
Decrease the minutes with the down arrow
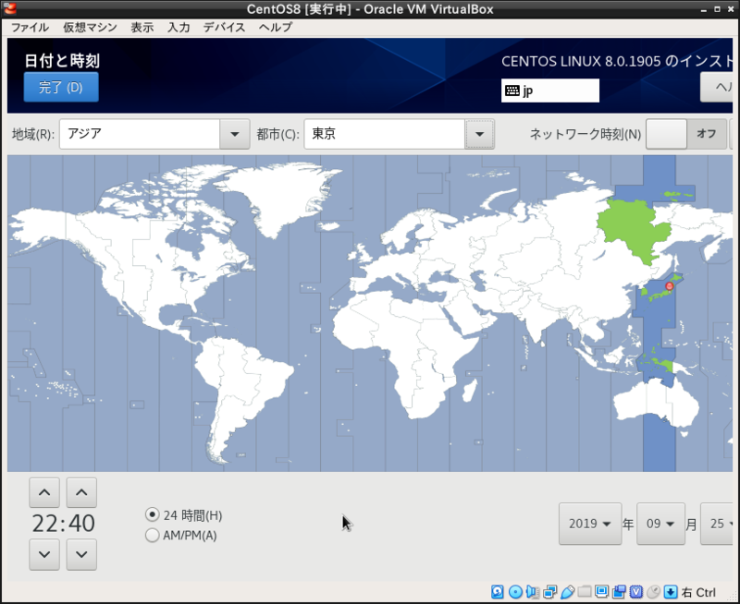pyautogui.click(x=81, y=554)
